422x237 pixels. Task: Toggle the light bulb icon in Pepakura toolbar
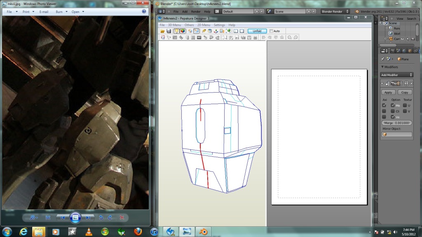[176, 31]
